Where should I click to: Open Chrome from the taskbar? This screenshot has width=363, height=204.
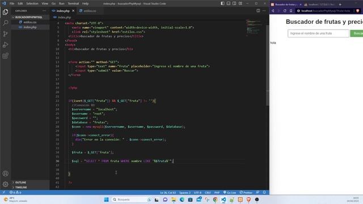pyautogui.click(x=215, y=199)
